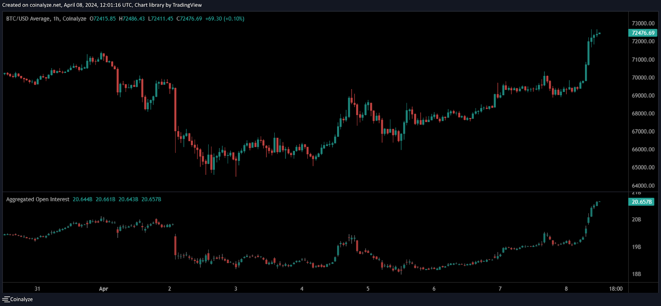The width and height of the screenshot is (661, 306).
Task: Click the current open interest tag 20.657B on axis
Action: click(x=641, y=202)
